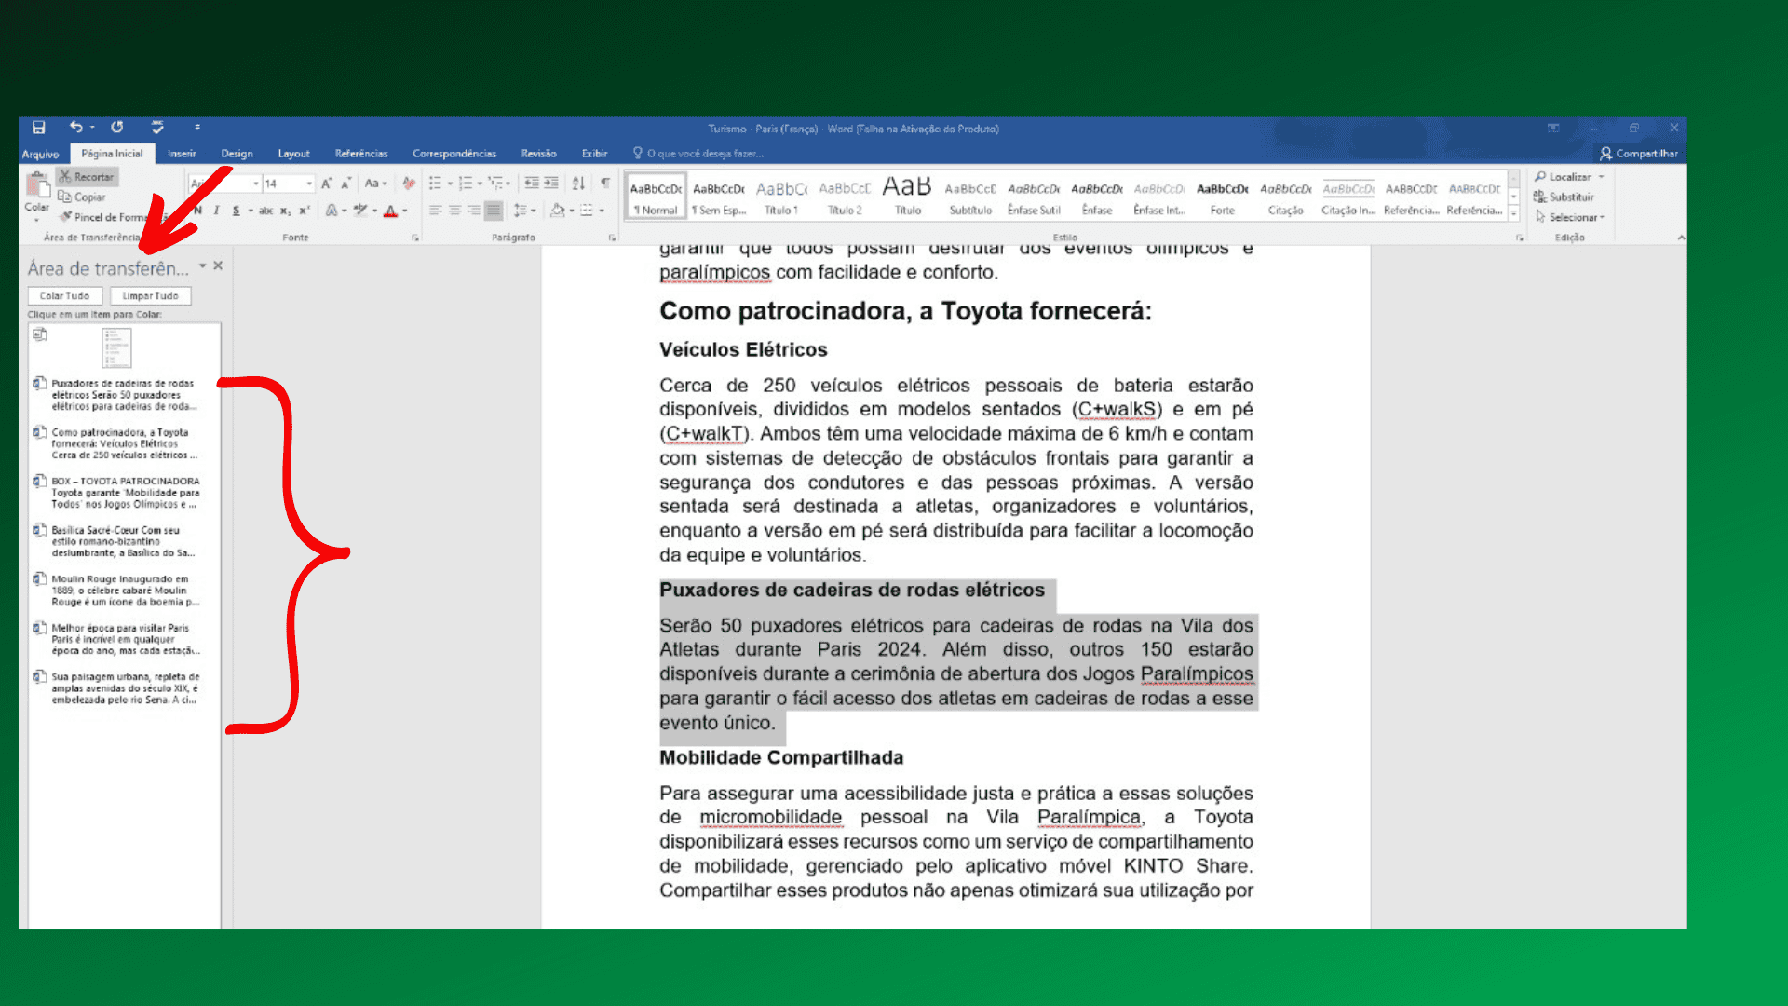
Task: Apply subscript formatting
Action: click(x=284, y=211)
